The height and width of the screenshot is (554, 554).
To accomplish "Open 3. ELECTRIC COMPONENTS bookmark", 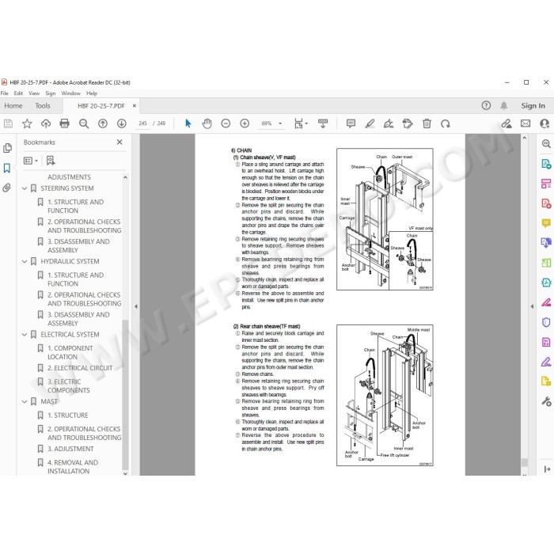I will [x=69, y=386].
